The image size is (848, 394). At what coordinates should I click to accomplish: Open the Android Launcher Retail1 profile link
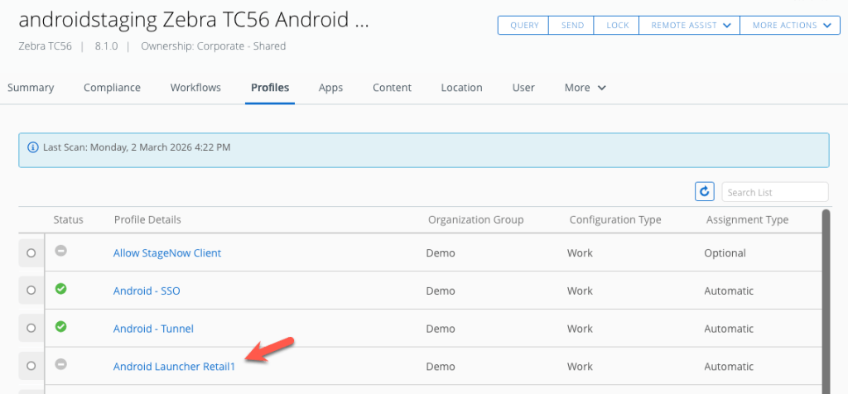point(174,367)
